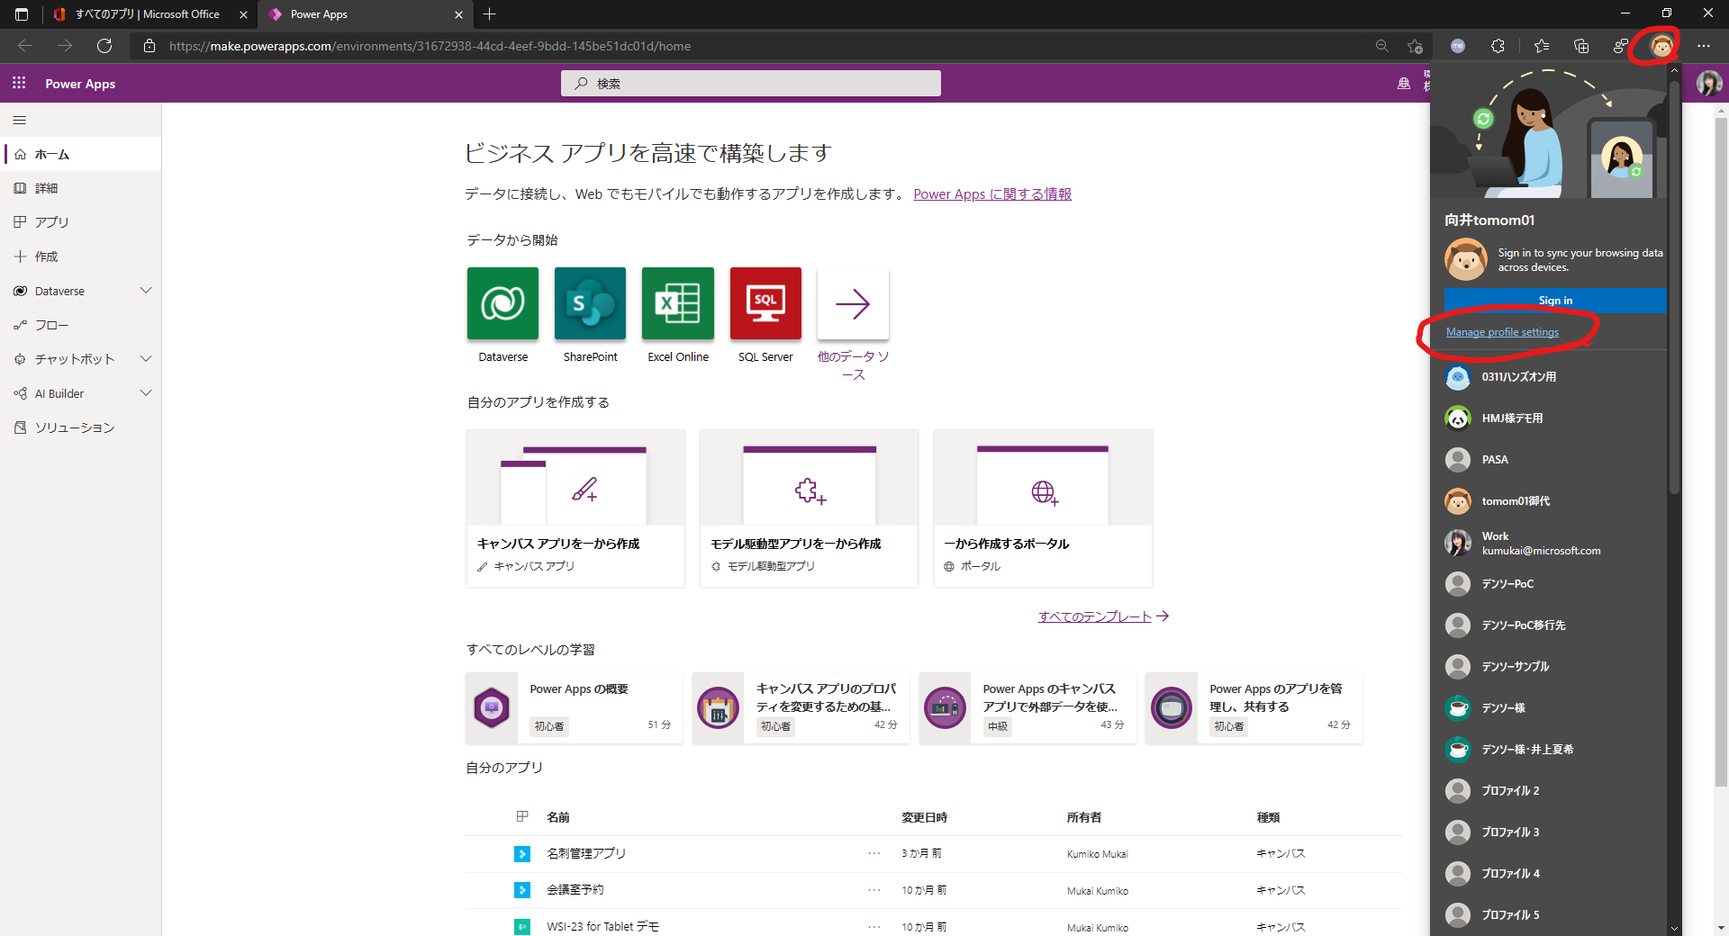Click the zoom magnifier in address bar
This screenshot has height=936, width=1729.
tap(1382, 46)
